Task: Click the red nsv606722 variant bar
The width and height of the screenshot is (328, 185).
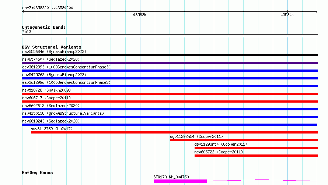Action: pos(256,156)
